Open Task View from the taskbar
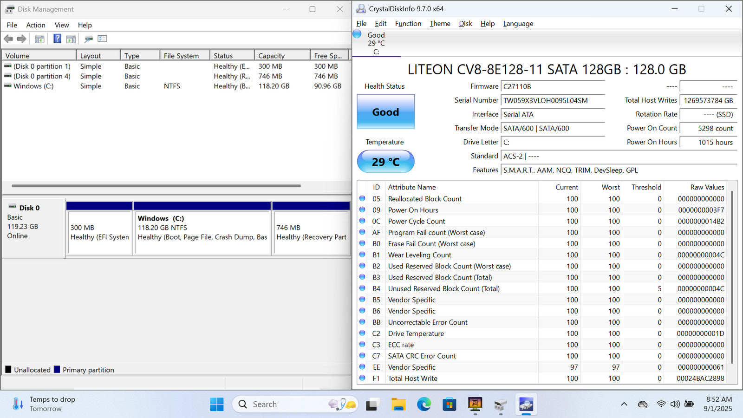Screen dimensions: 743x418 click(371, 405)
